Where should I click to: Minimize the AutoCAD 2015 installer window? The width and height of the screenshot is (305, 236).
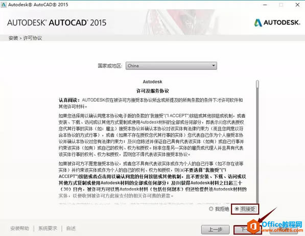click(265, 5)
